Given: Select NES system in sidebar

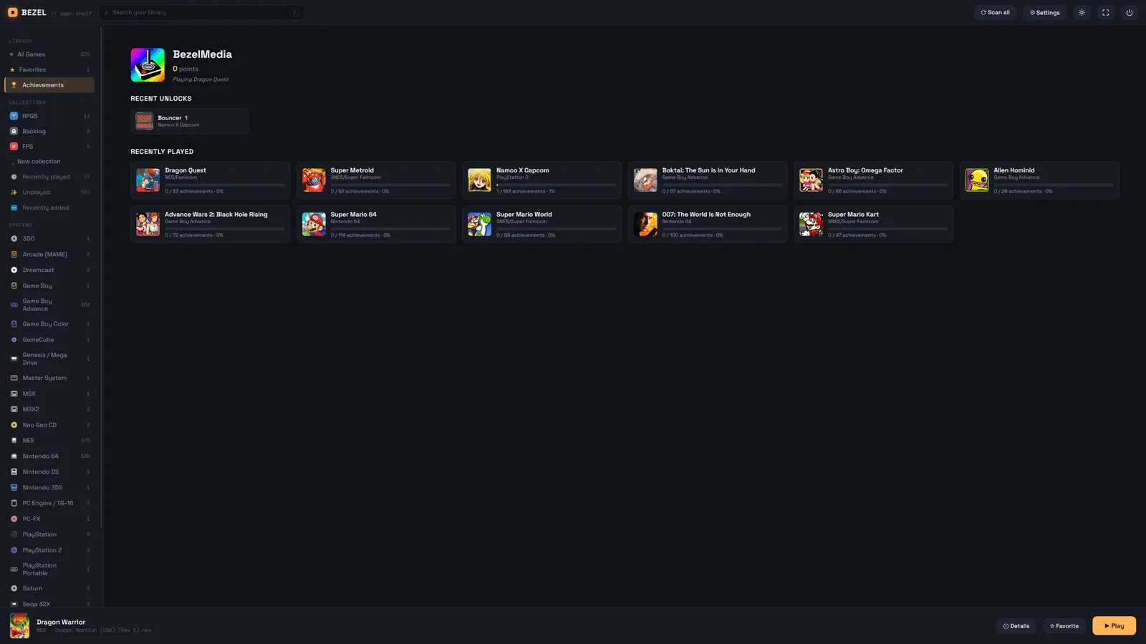Looking at the screenshot, I should click(x=49, y=441).
